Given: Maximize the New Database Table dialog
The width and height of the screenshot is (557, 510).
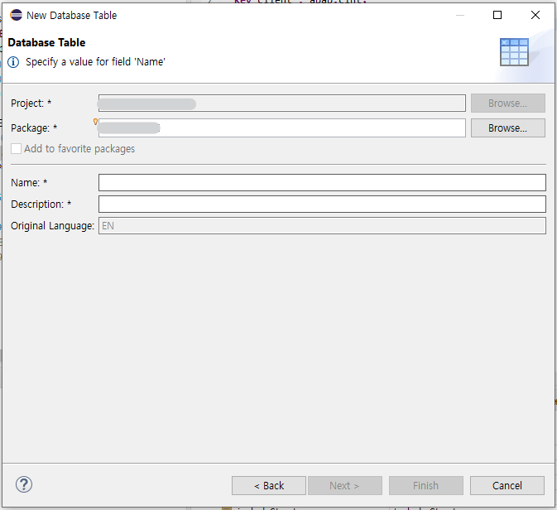Looking at the screenshot, I should (x=497, y=15).
